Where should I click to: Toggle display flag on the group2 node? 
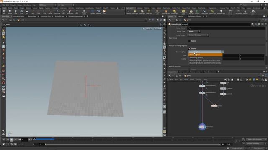(x=216, y=106)
